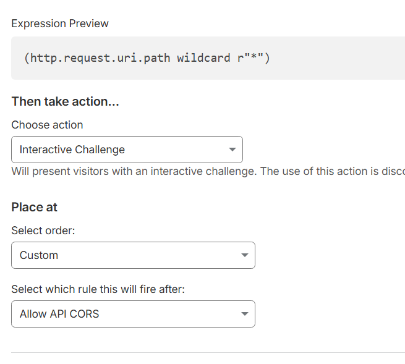Open the rule fire-after dropdown
The image size is (405, 364).
(133, 314)
